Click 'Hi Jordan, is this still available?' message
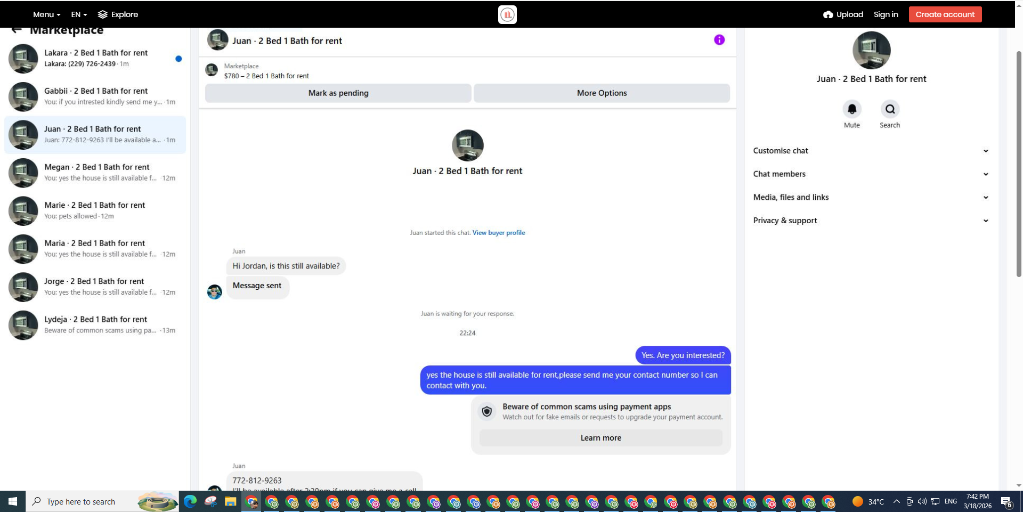The image size is (1023, 512). click(x=286, y=266)
